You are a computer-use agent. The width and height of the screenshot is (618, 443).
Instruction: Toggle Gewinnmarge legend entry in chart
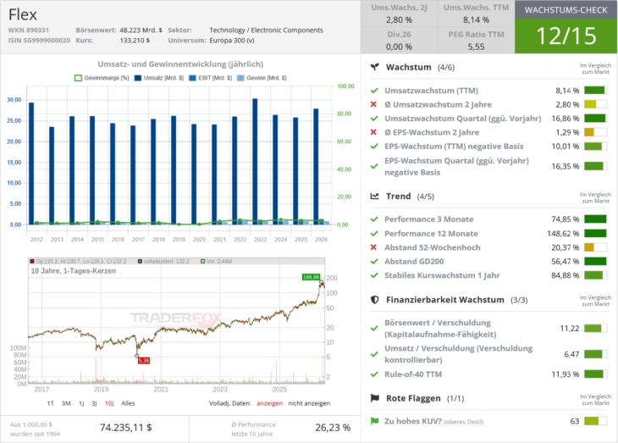[x=102, y=78]
